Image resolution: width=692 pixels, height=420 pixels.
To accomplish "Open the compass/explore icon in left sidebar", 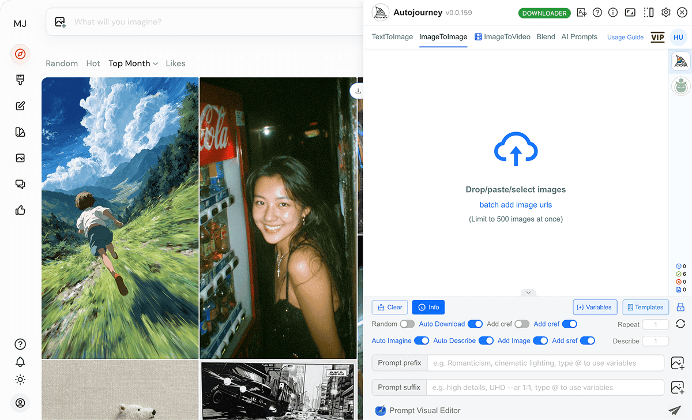I will pyautogui.click(x=20, y=54).
